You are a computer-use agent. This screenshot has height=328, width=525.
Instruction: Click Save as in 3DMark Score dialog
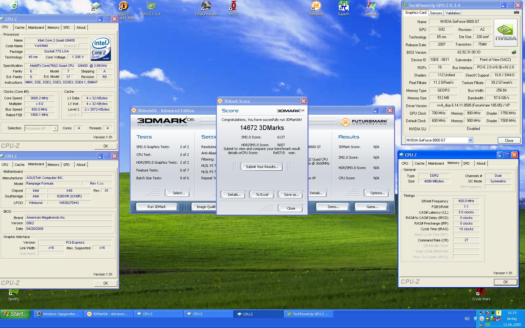coord(291,195)
